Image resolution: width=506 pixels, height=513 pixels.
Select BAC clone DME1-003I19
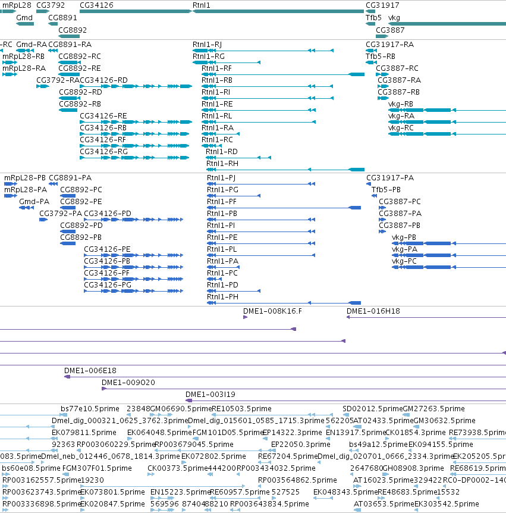pos(210,394)
